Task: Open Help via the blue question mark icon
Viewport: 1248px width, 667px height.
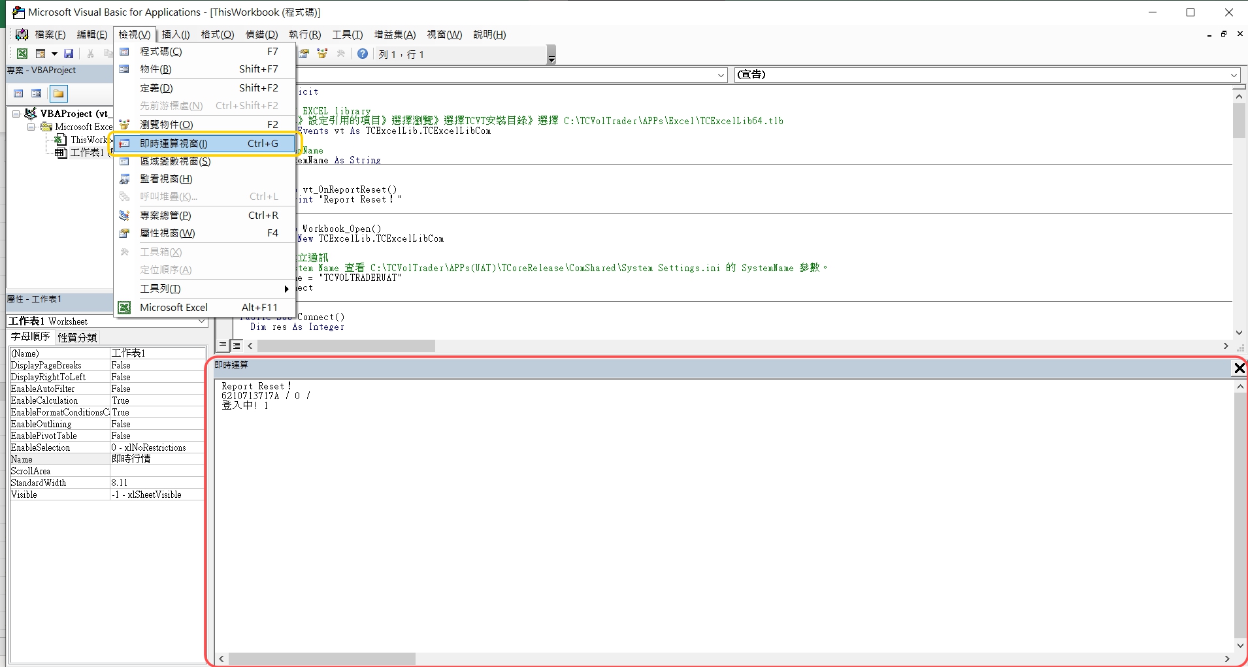Action: [363, 54]
